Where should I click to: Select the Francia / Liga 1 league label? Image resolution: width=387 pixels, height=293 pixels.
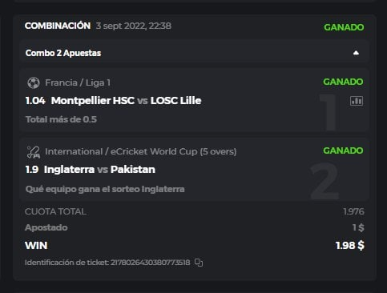(78, 82)
